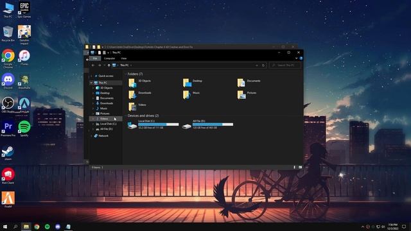Open the address bar history dropdown
Viewport: 411px width, 231px height.
257,65
